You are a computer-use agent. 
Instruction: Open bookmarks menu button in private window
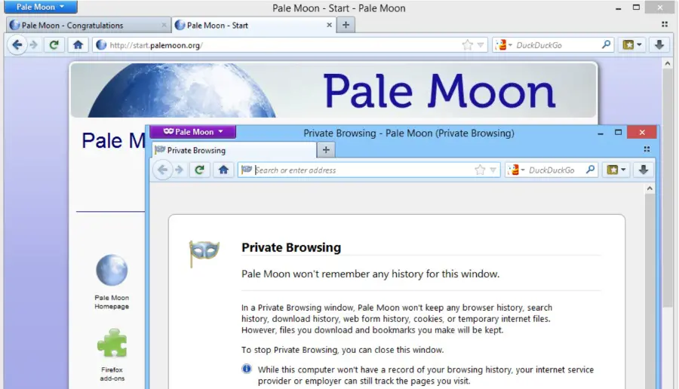click(x=616, y=170)
